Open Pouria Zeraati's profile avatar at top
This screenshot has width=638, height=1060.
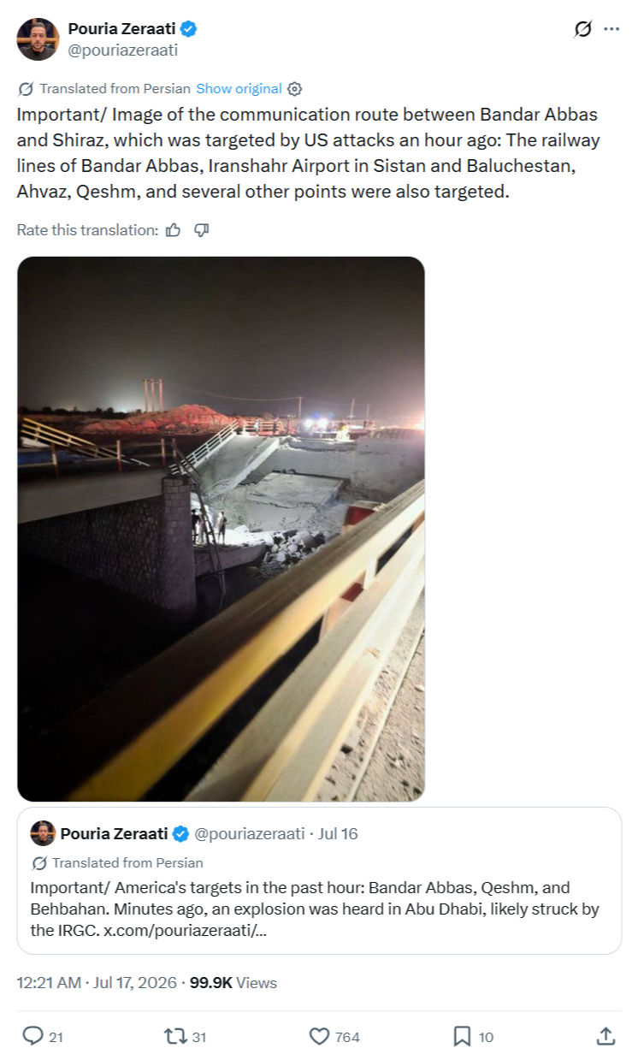tap(38, 39)
